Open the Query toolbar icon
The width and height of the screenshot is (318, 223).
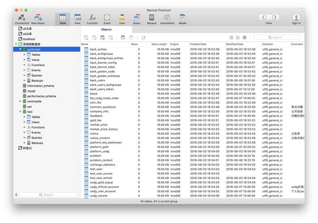click(x=136, y=20)
